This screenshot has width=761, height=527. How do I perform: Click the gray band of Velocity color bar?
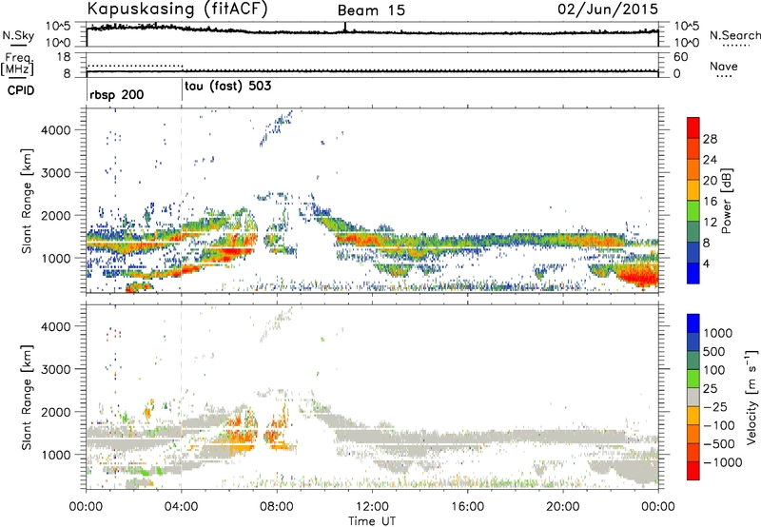pos(693,397)
